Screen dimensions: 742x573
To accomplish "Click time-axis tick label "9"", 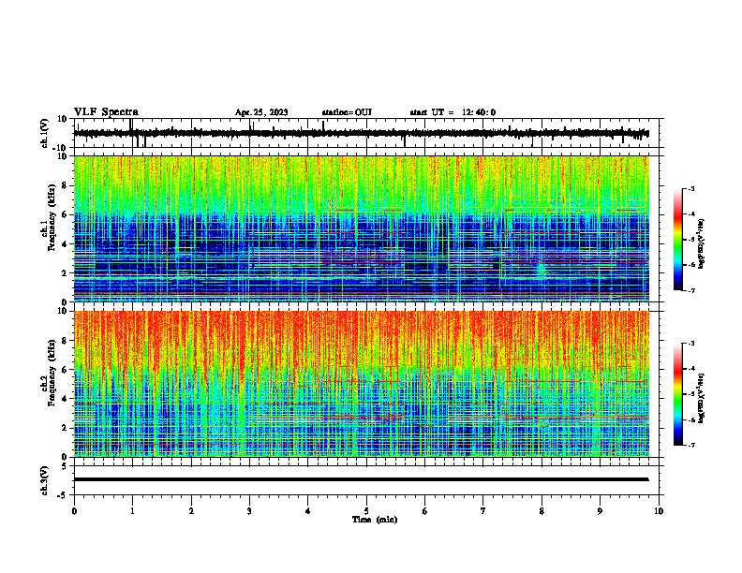I will pyautogui.click(x=600, y=511).
